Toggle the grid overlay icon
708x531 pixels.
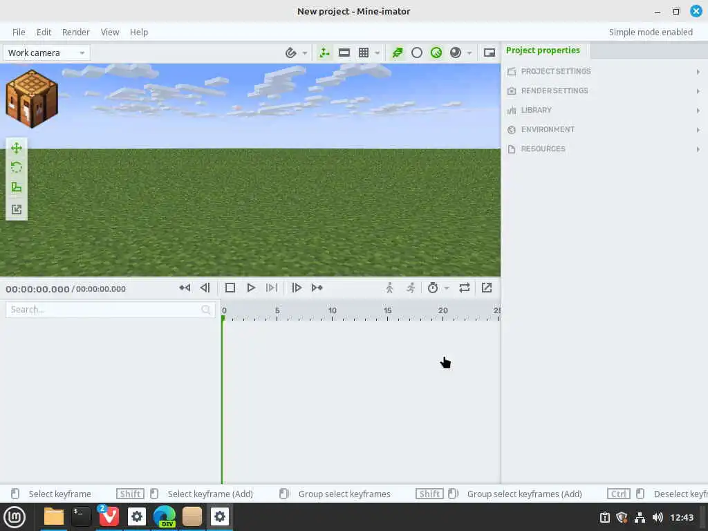pyautogui.click(x=364, y=53)
